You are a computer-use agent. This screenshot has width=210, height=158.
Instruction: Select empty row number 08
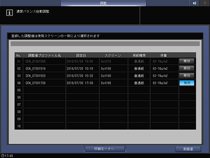(19, 112)
